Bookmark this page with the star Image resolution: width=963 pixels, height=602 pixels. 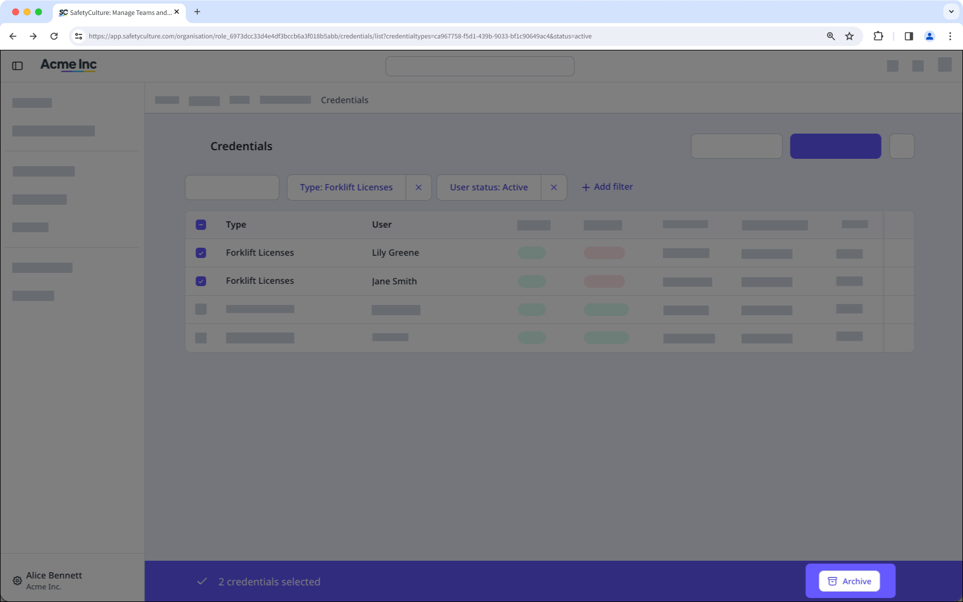pos(850,36)
